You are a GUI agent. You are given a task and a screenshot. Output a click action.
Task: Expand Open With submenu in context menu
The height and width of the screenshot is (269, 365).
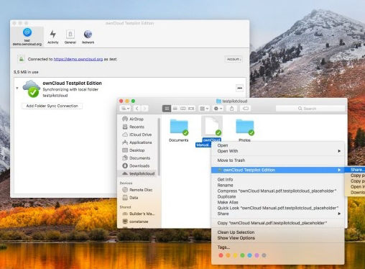click(278, 151)
